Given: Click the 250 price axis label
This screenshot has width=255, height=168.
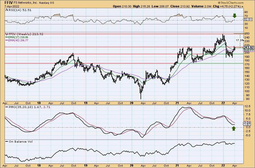Looking at the screenshot, I should tap(247, 33).
